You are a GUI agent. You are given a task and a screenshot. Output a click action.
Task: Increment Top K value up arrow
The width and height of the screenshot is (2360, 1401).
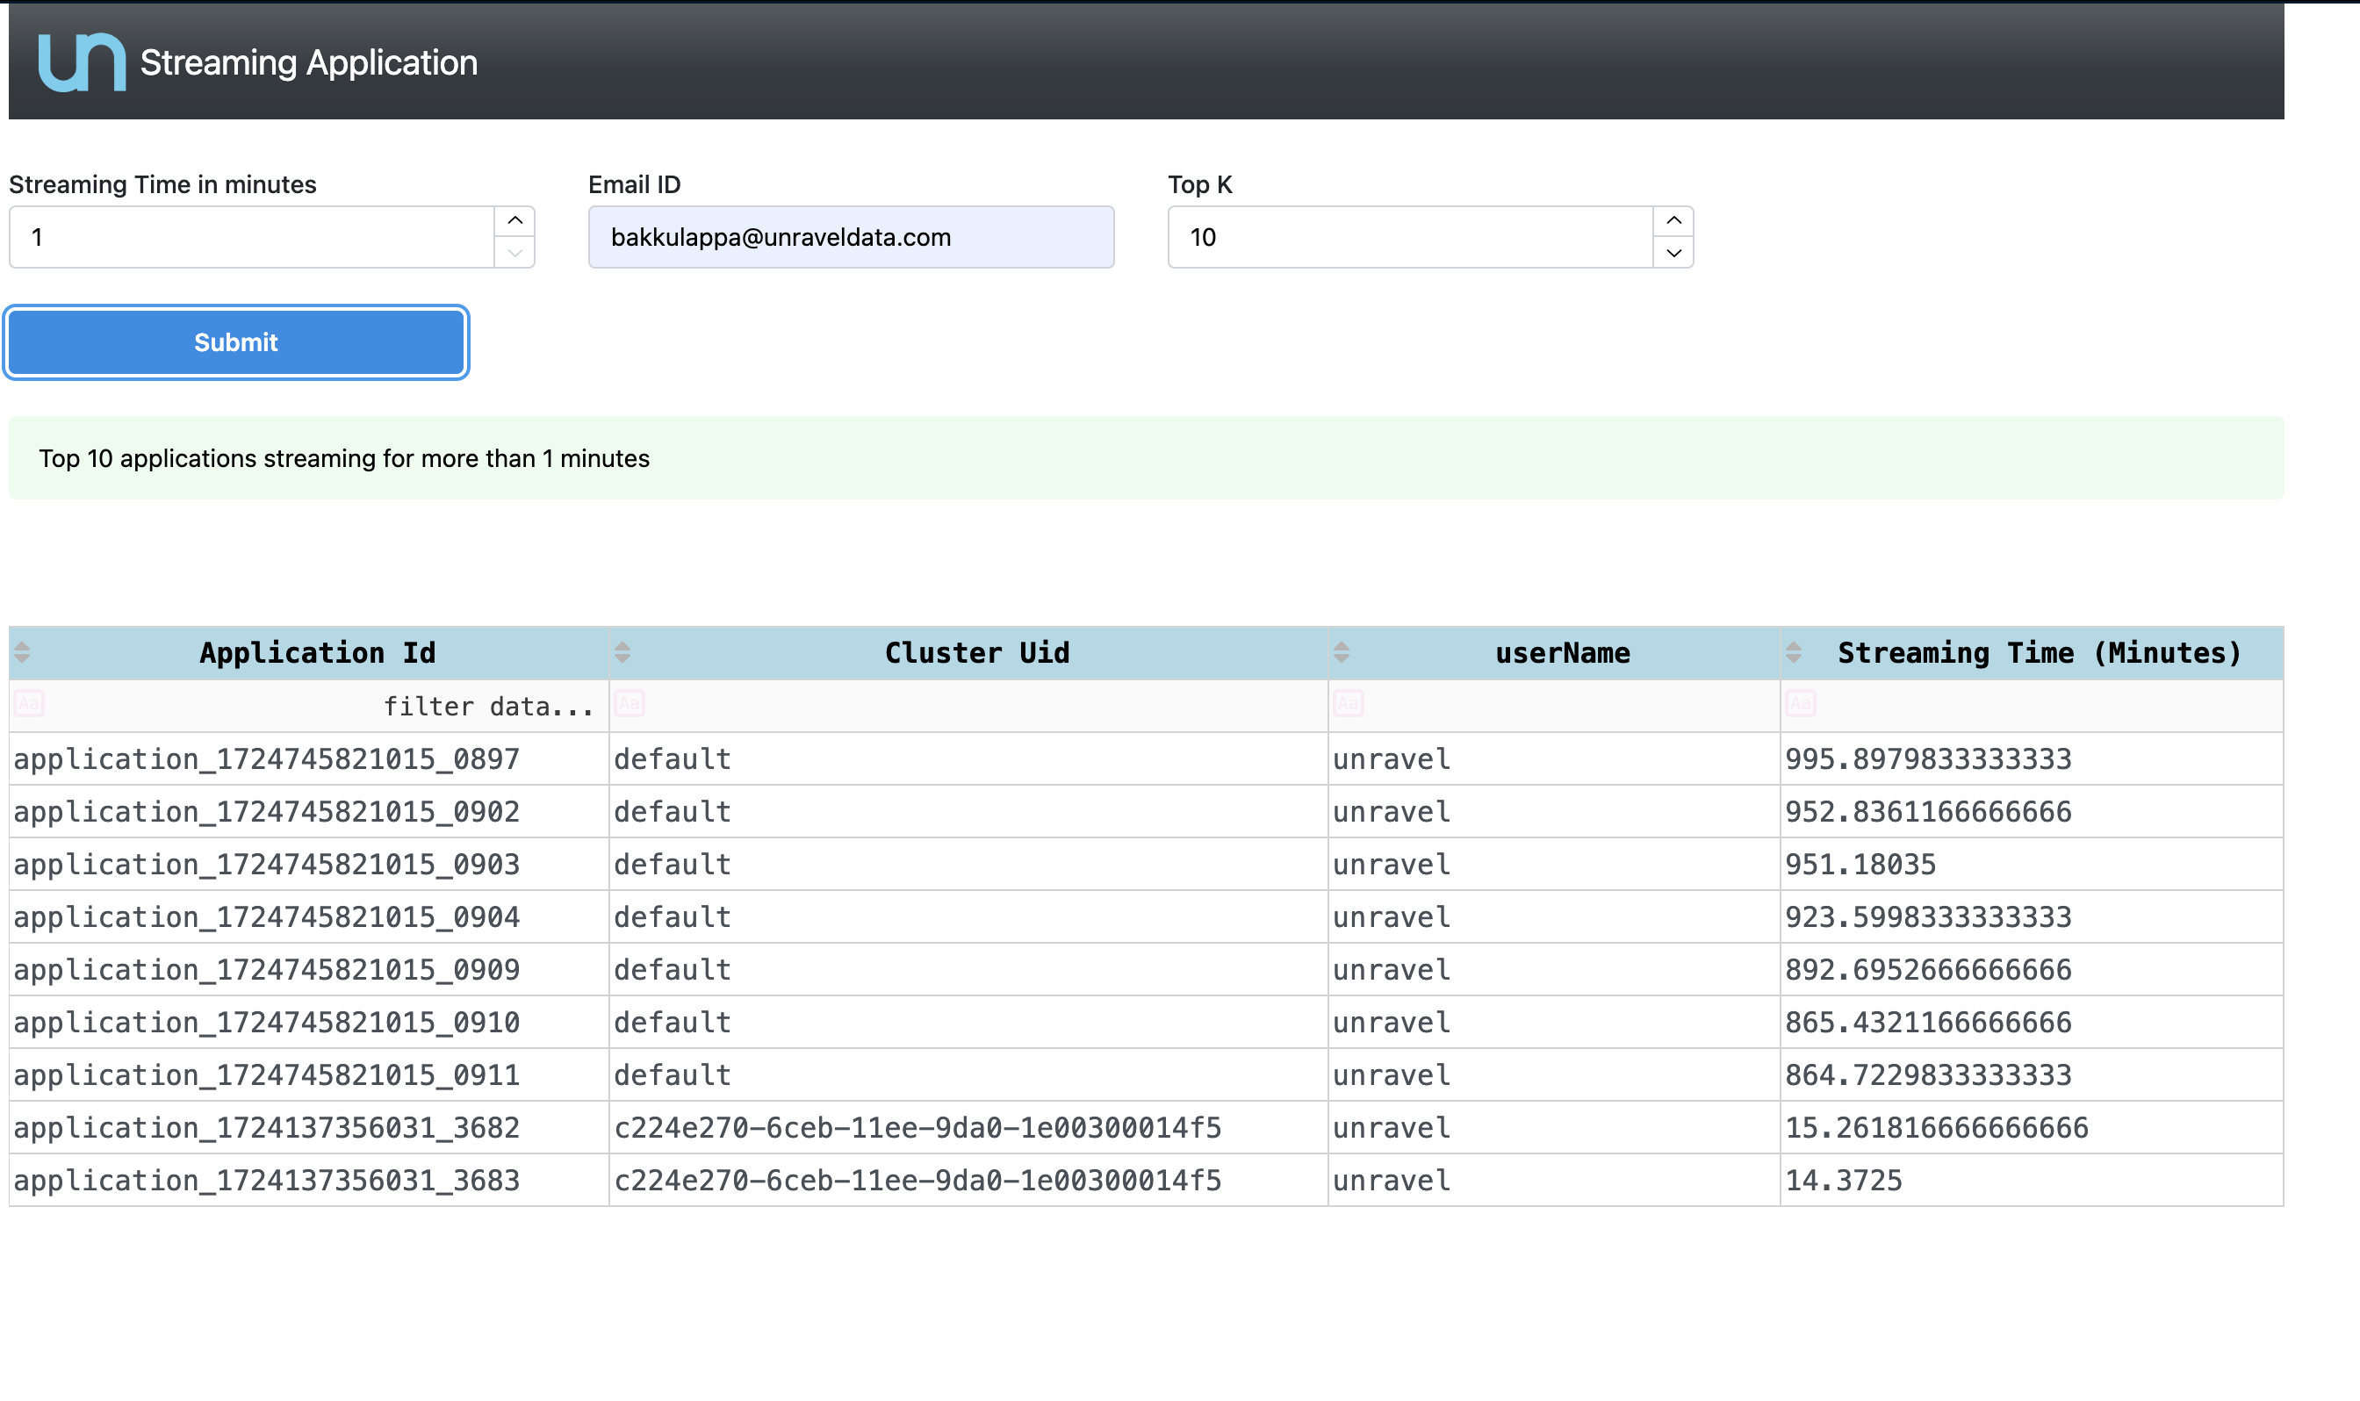1673,221
